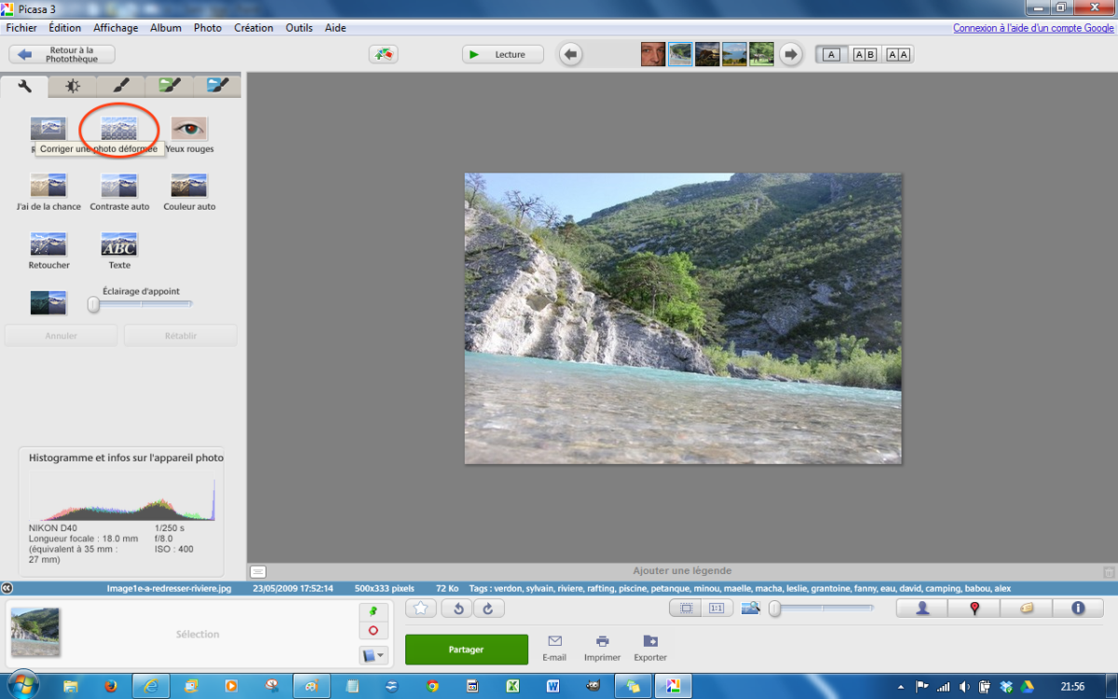Click the Rétablir button

[x=181, y=336]
